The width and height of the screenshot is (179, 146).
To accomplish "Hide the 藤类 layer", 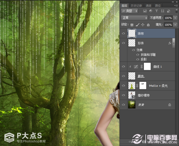I will (123, 76).
